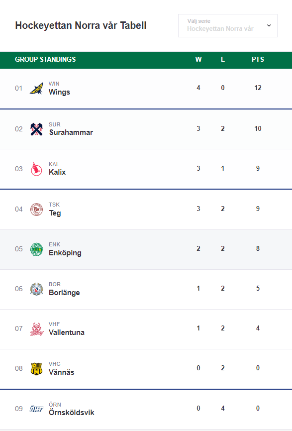292x431 pixels.
Task: Click the Vännäs yellow shield logo
Action: click(36, 369)
